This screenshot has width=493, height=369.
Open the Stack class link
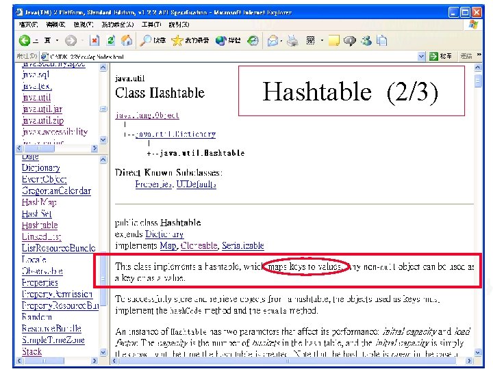pyautogui.click(x=31, y=351)
